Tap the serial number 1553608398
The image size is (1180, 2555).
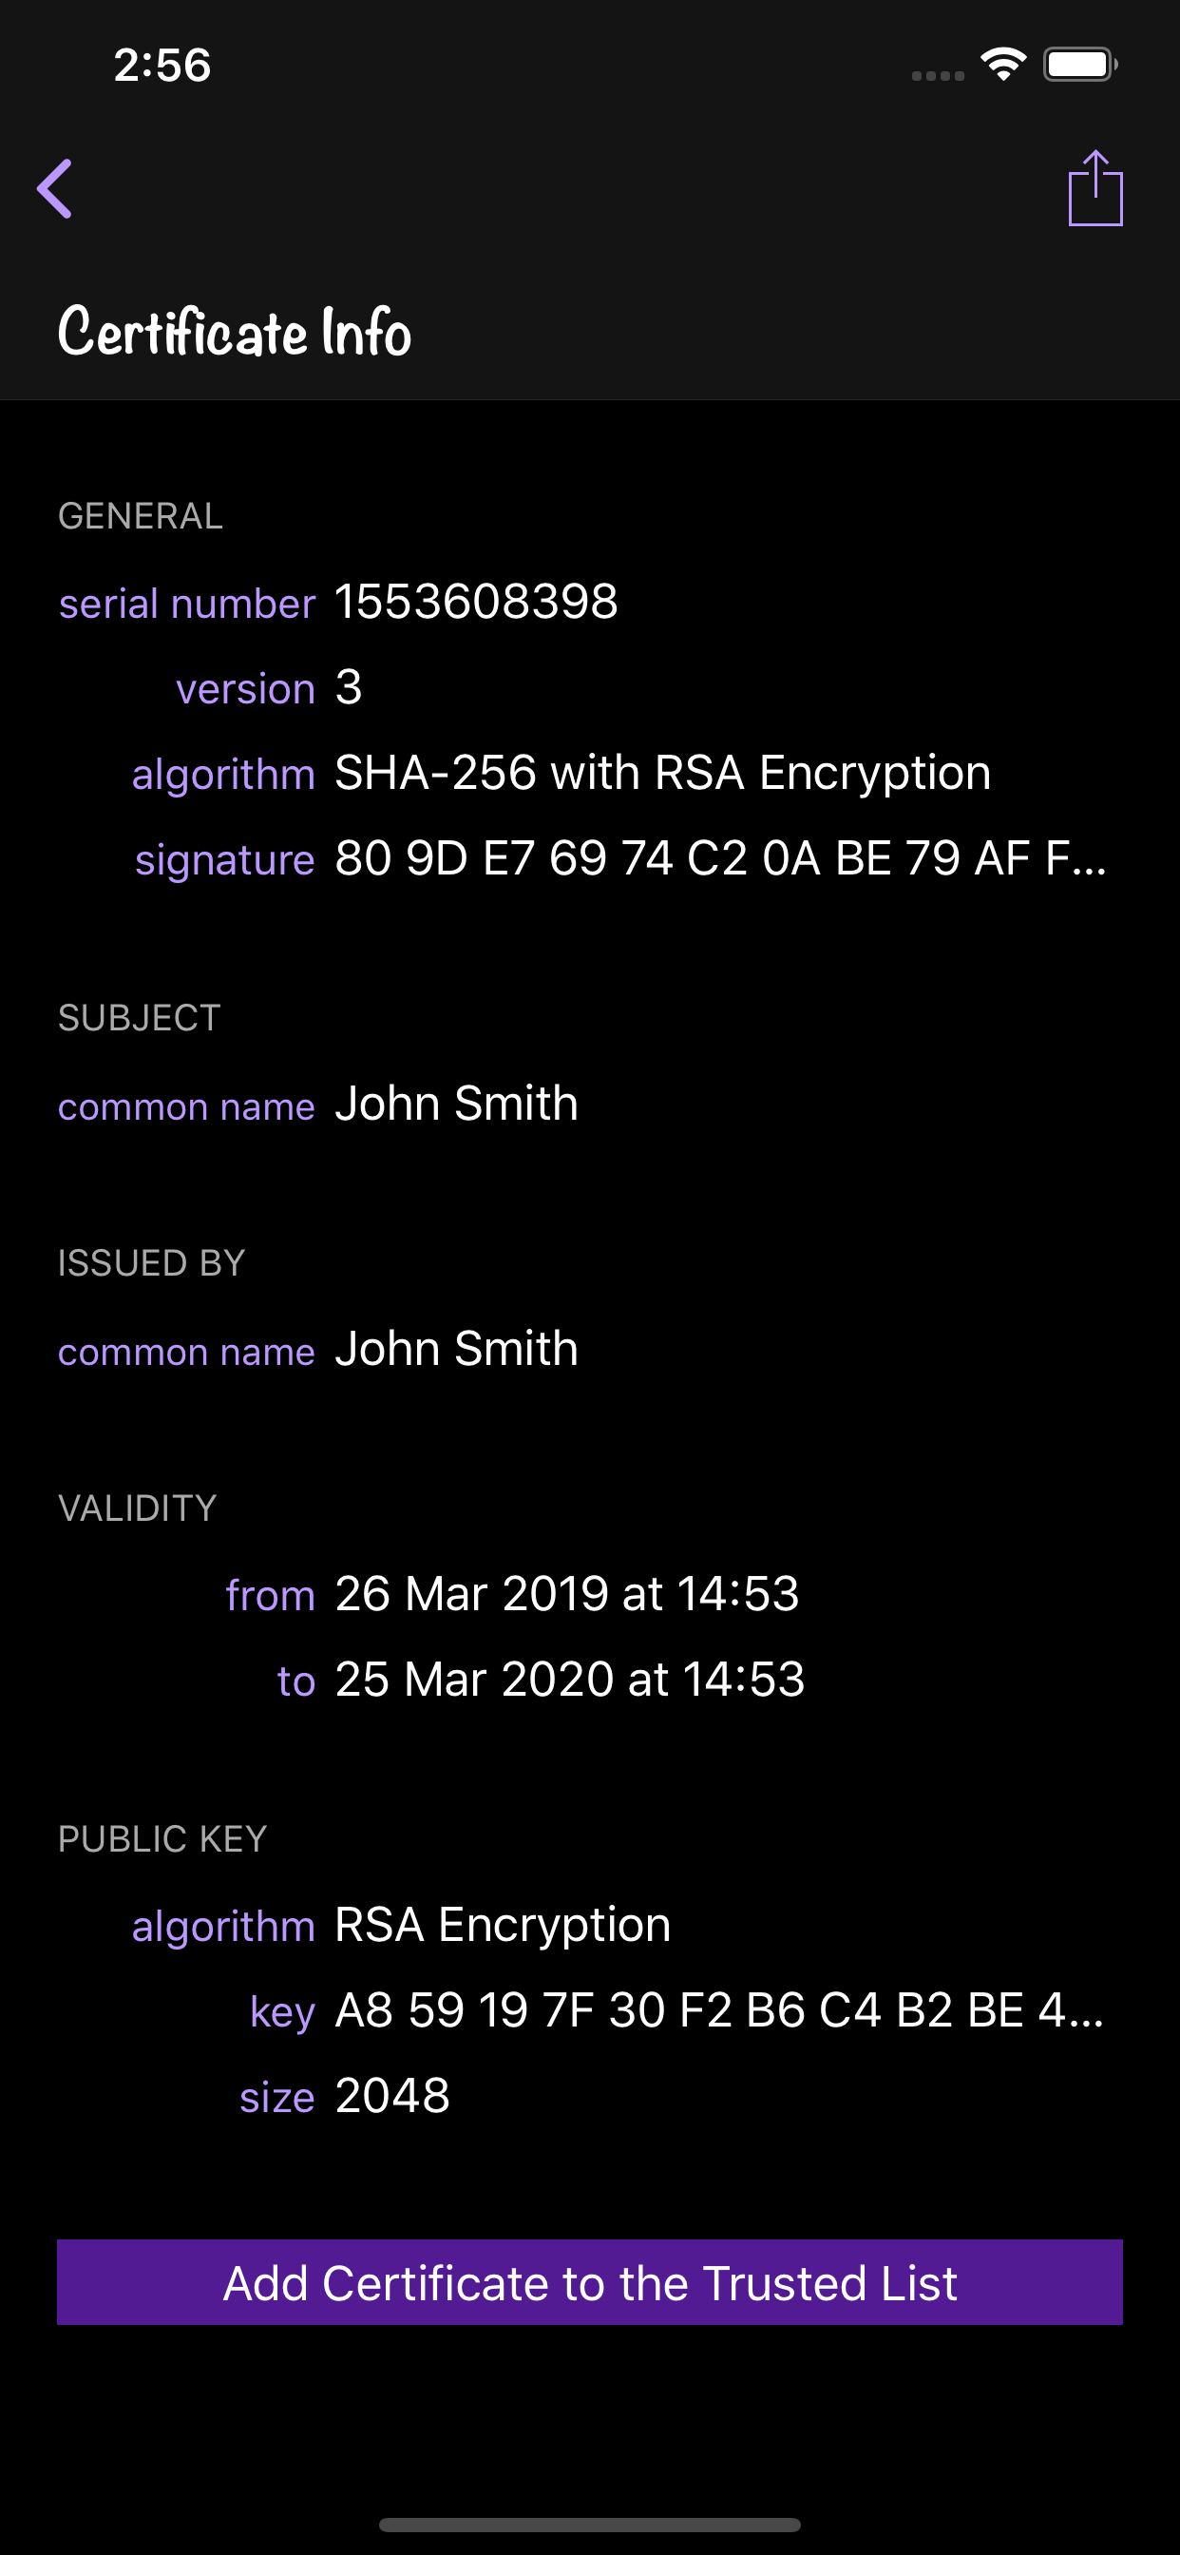[477, 601]
